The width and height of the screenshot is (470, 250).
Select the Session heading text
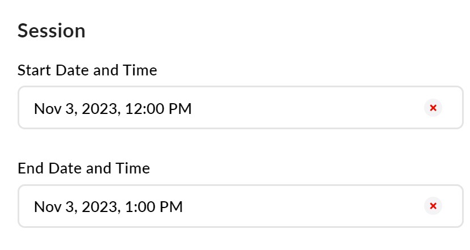pos(52,31)
